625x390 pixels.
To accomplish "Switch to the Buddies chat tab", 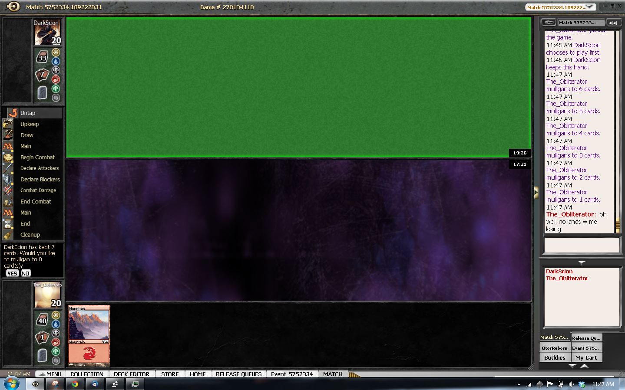I will point(555,357).
